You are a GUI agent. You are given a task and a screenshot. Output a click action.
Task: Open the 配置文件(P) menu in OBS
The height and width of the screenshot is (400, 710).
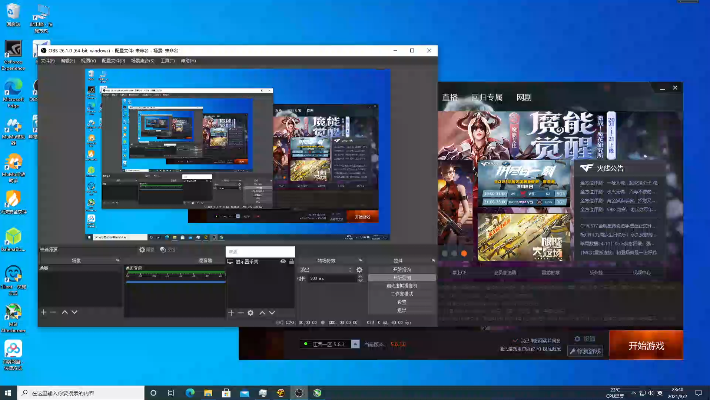[x=113, y=61]
